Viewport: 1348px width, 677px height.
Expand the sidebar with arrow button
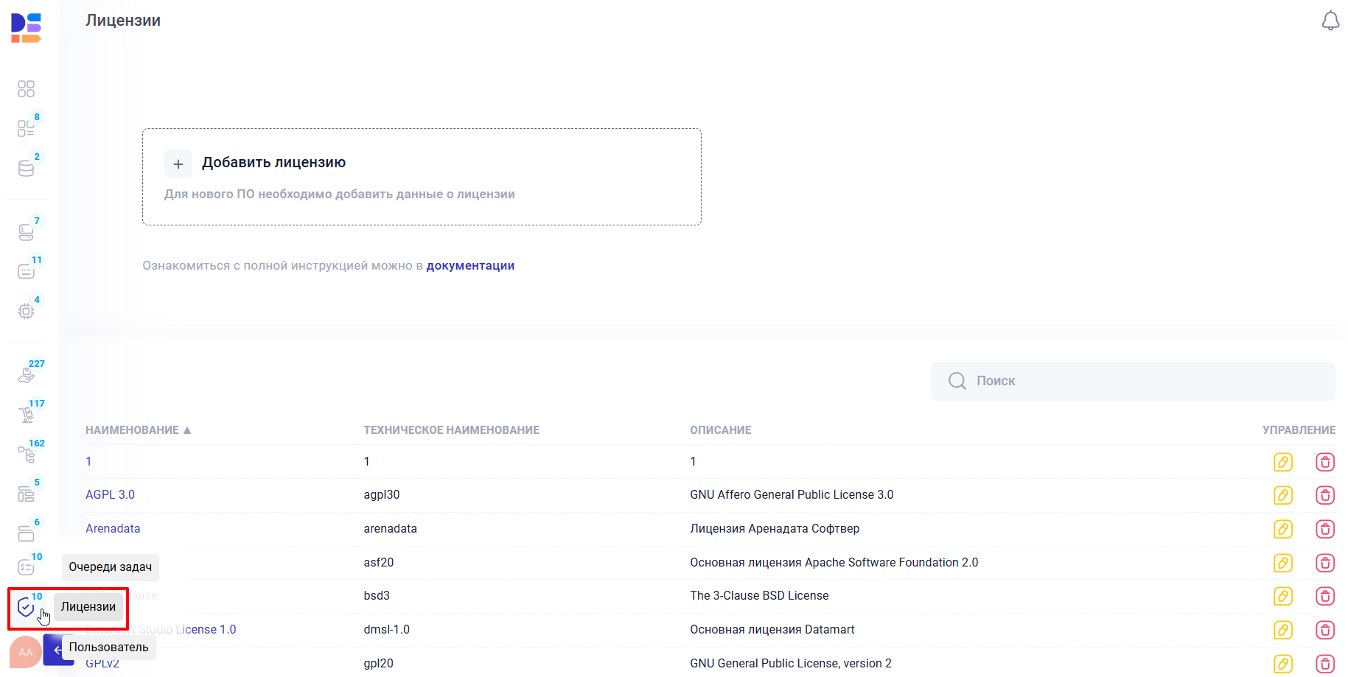click(56, 650)
